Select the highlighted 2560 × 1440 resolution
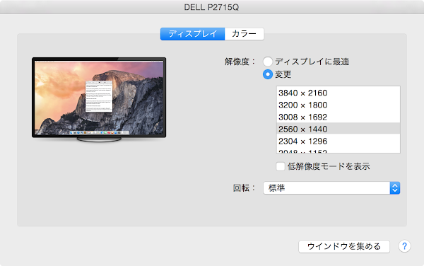This screenshot has width=424, height=266. (338, 129)
